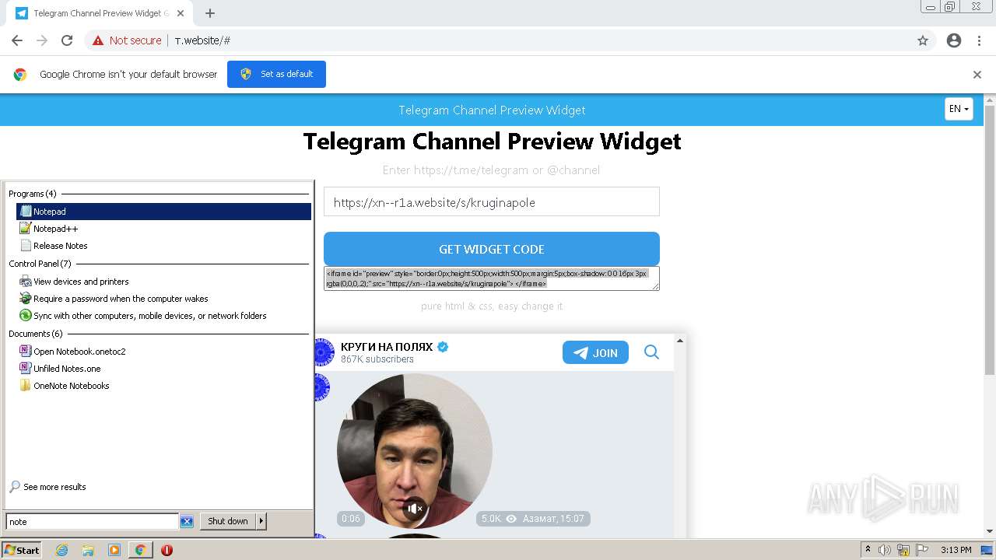Open the network tray icon

903,550
